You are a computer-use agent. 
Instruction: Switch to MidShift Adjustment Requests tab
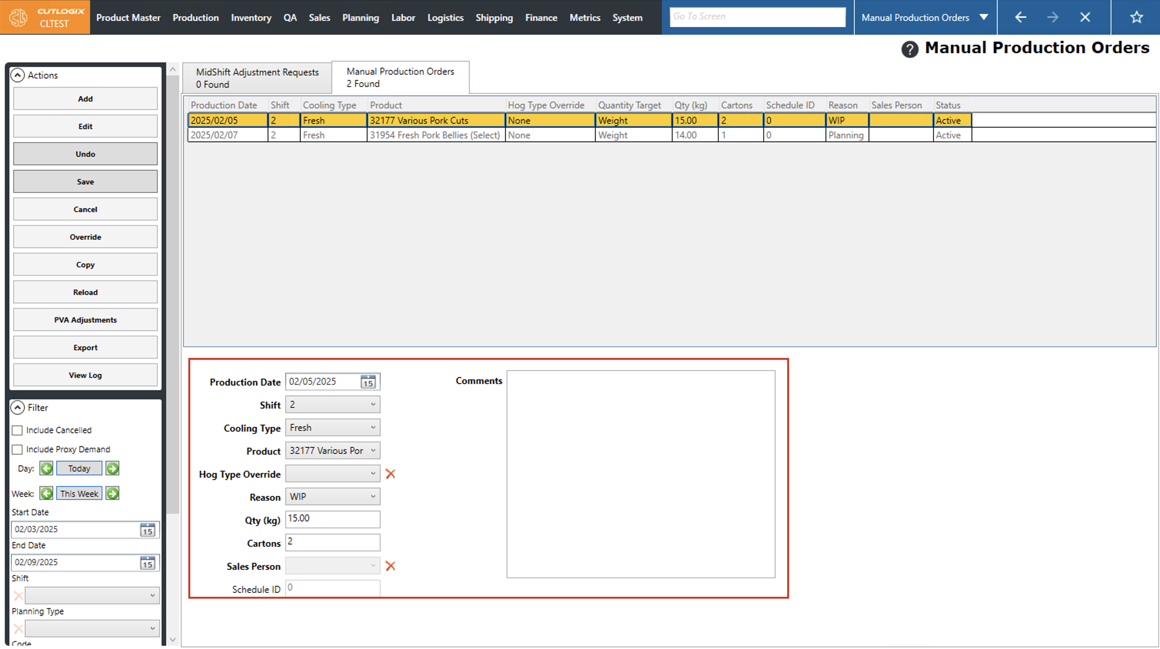[x=257, y=78]
